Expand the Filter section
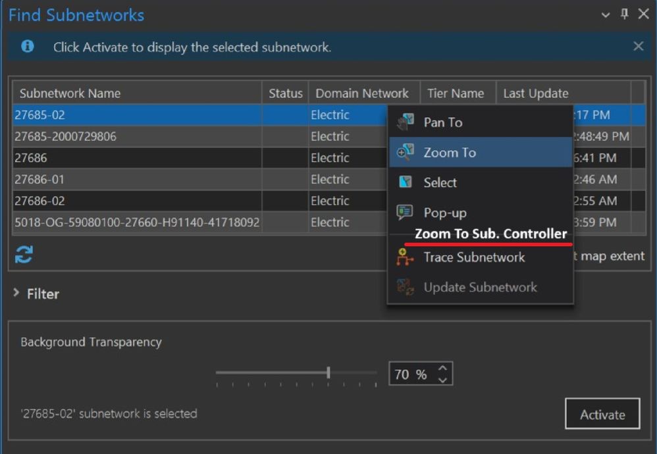 (16, 293)
